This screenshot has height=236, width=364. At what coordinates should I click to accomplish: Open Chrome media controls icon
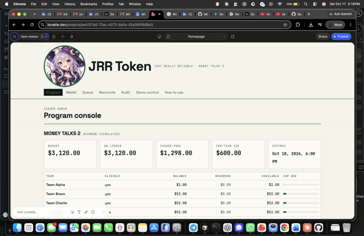coord(320,25)
